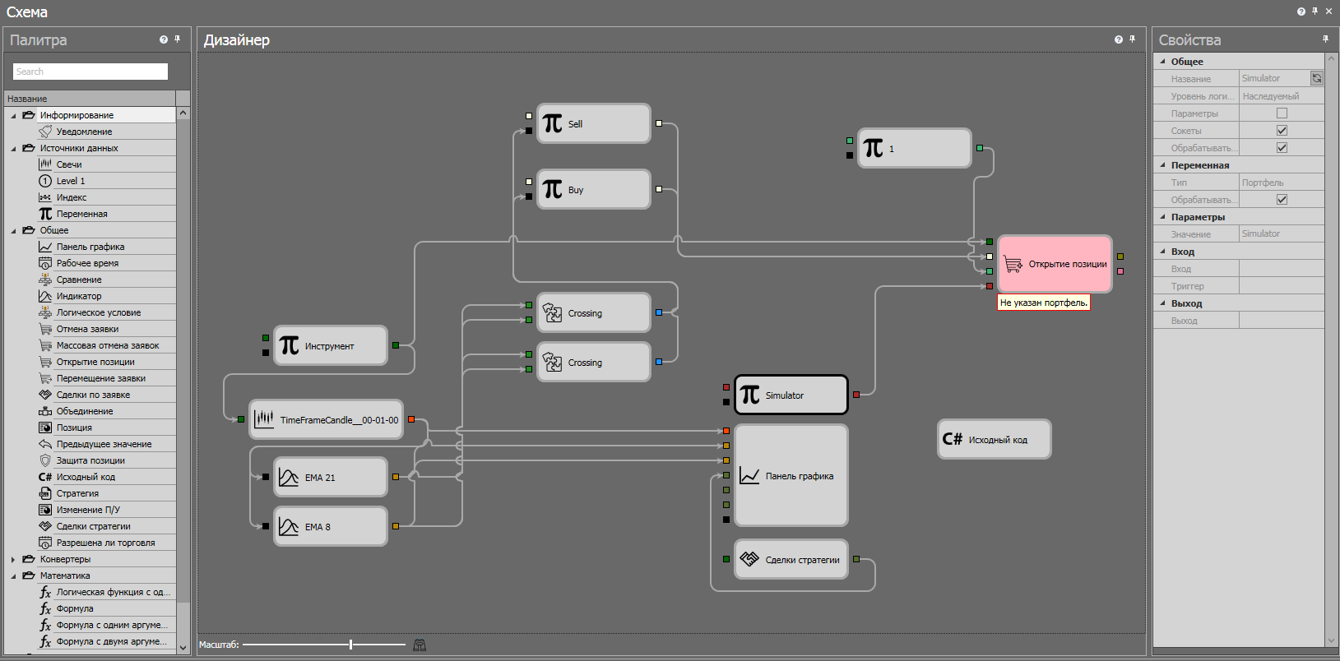Click the Crossing node puzzle icon
This screenshot has width=1340, height=661.
pos(552,312)
